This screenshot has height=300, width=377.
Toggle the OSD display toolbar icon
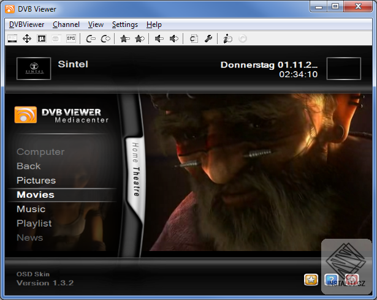point(12,39)
